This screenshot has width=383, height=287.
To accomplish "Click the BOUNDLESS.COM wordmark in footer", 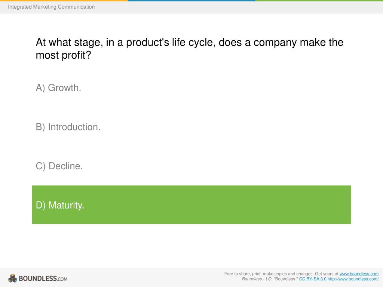I will (x=43, y=278).
